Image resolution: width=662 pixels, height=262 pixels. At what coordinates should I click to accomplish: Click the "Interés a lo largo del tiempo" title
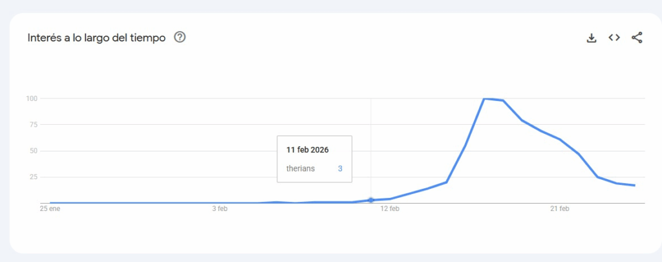pos(96,38)
